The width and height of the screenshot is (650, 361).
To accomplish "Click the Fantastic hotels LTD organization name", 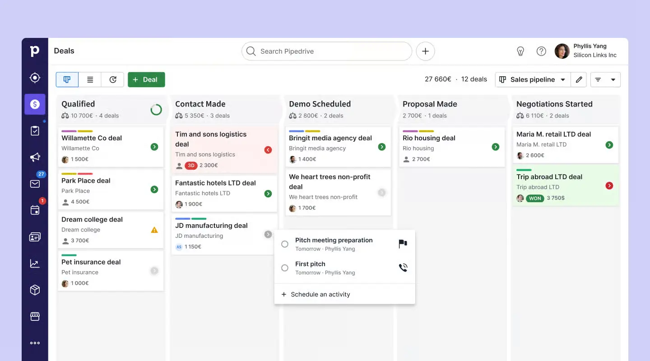I will tap(203, 193).
